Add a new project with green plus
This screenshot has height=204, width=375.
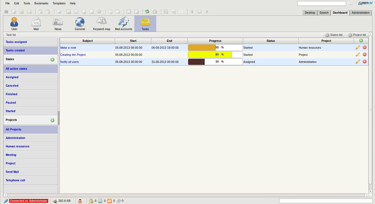pyautogui.click(x=52, y=120)
